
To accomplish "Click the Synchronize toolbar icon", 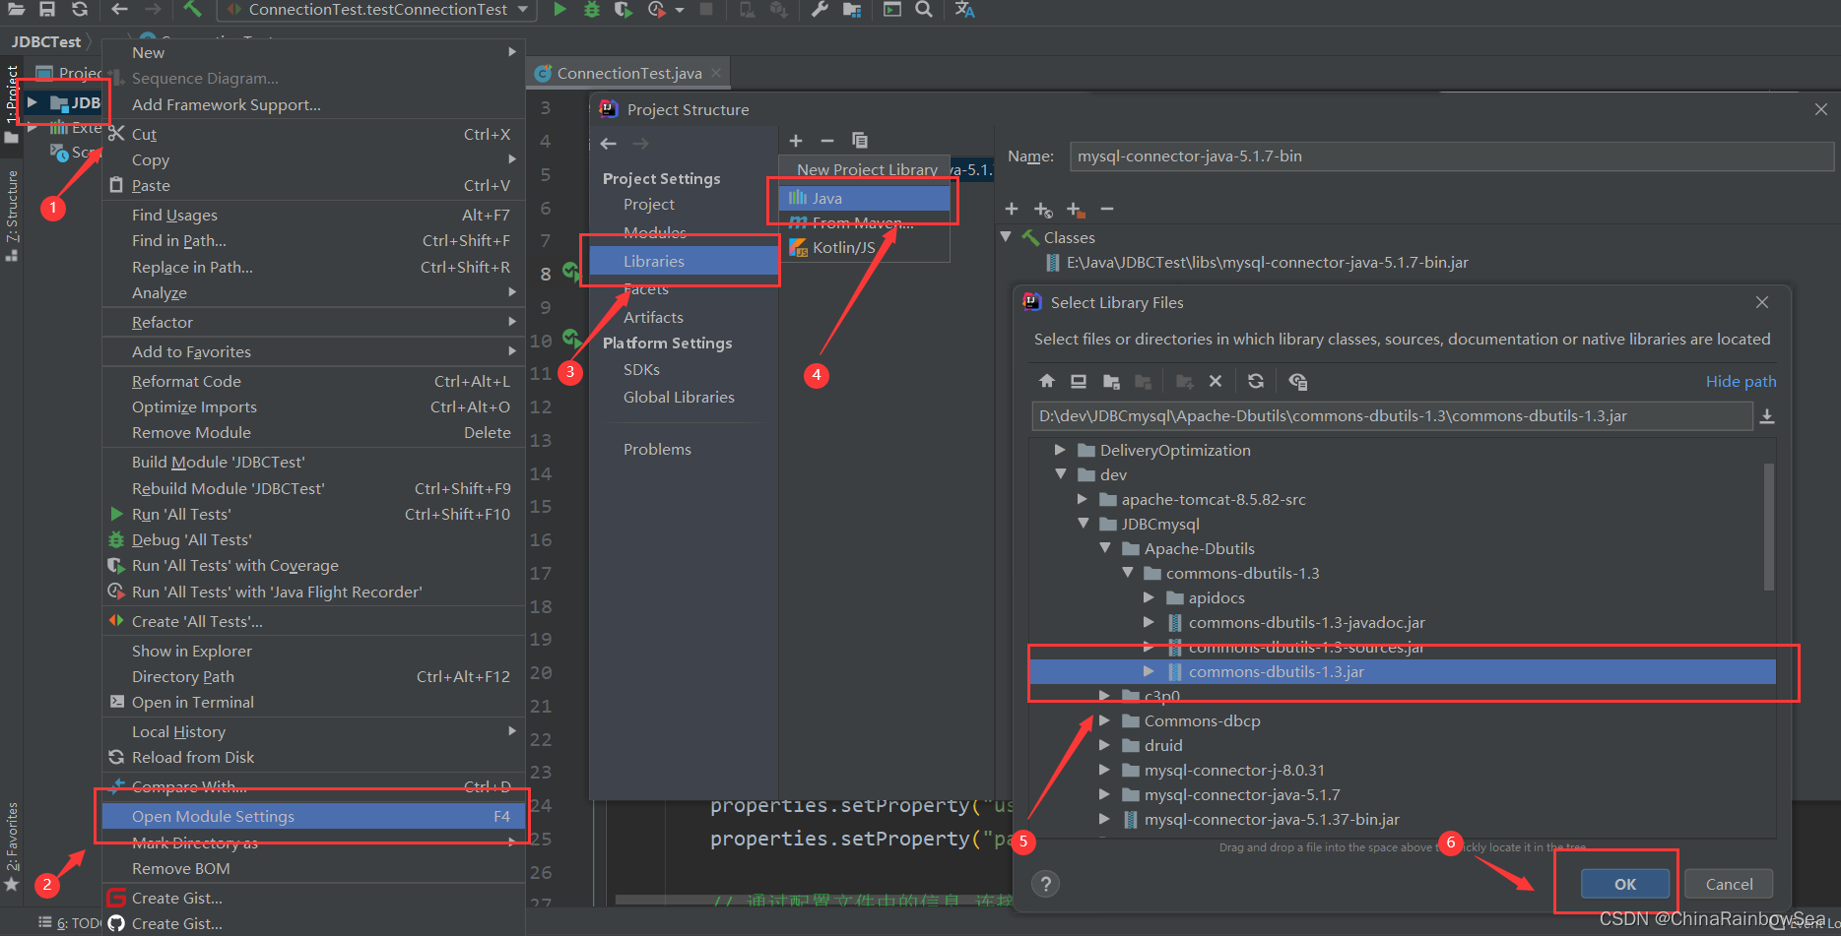I will pos(80,9).
